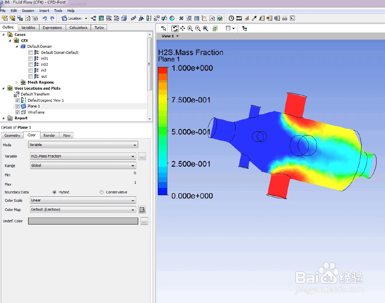Uncheck Plane 1 visibility checkbox
Image resolution: width=385 pixels, height=303 pixels.
tap(17, 106)
